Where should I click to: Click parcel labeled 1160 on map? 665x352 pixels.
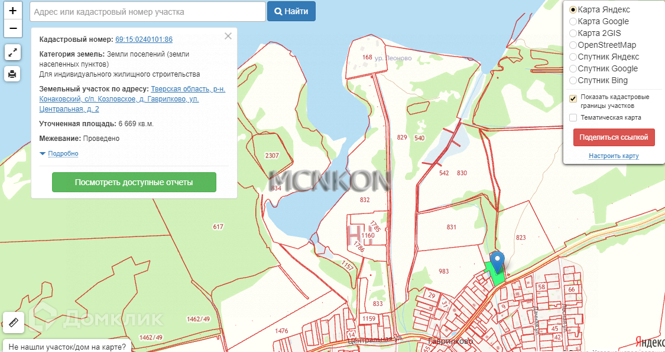point(368,235)
